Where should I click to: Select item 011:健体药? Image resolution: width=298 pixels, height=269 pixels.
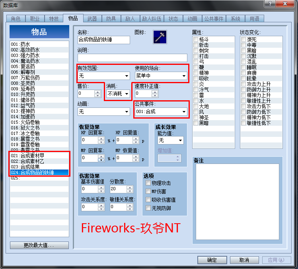(39, 100)
